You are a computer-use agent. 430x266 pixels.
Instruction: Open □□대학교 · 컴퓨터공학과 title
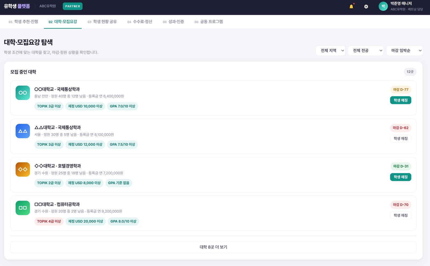(57, 204)
